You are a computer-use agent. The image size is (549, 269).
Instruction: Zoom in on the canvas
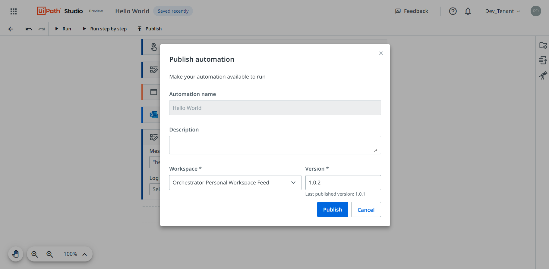[x=35, y=254]
